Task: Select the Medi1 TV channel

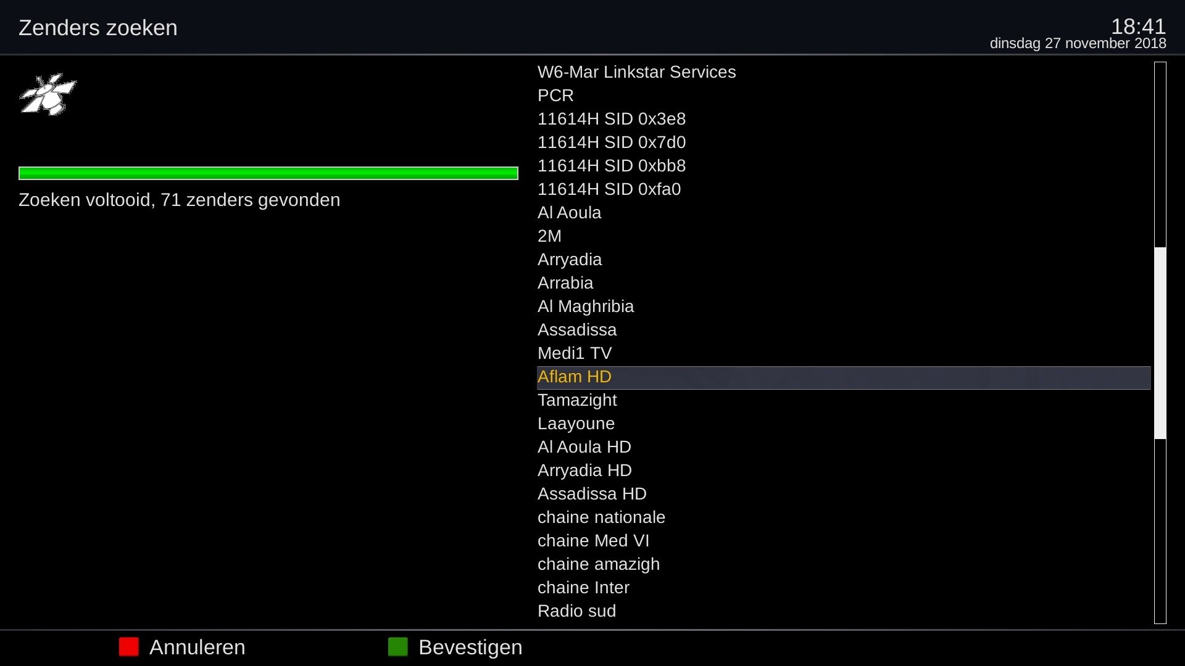Action: [x=575, y=353]
